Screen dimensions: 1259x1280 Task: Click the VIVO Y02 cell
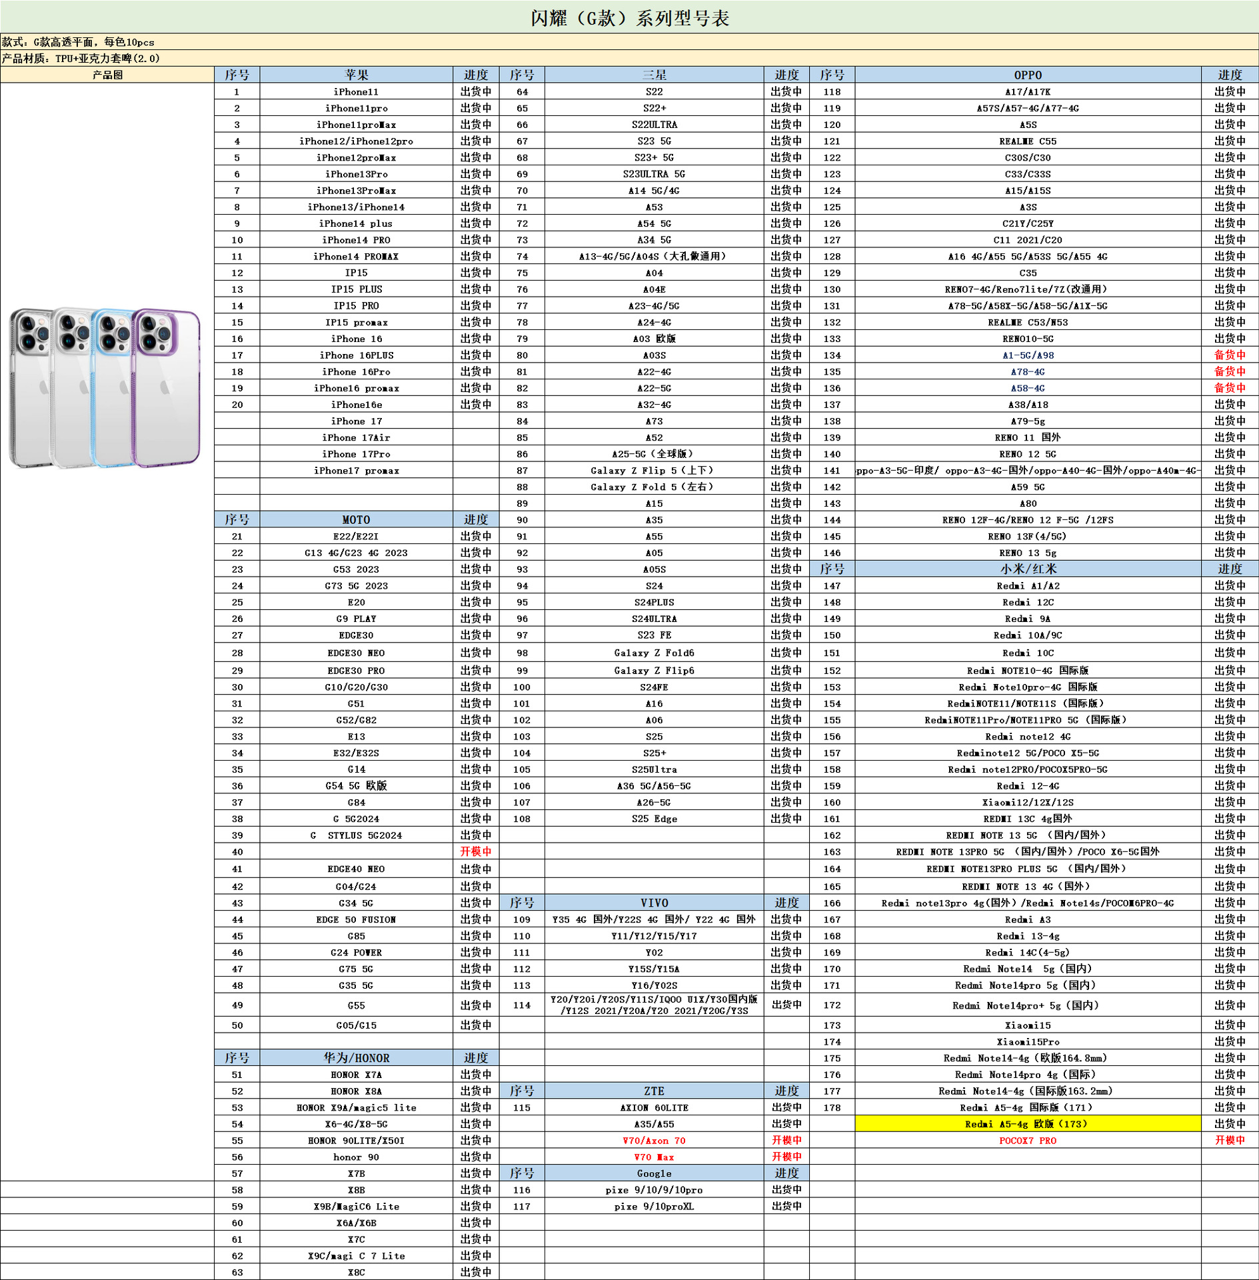[x=654, y=953]
